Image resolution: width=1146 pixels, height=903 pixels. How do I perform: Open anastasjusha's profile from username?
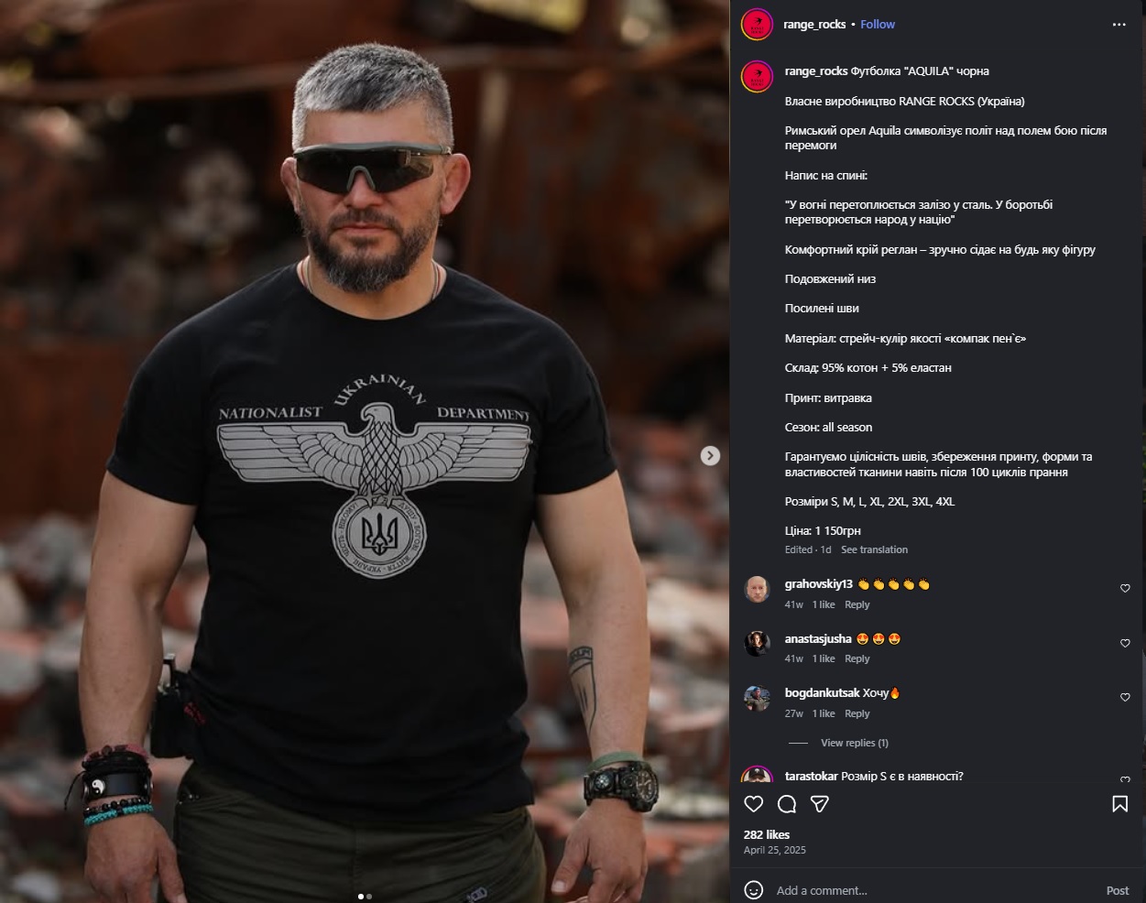[x=818, y=639]
